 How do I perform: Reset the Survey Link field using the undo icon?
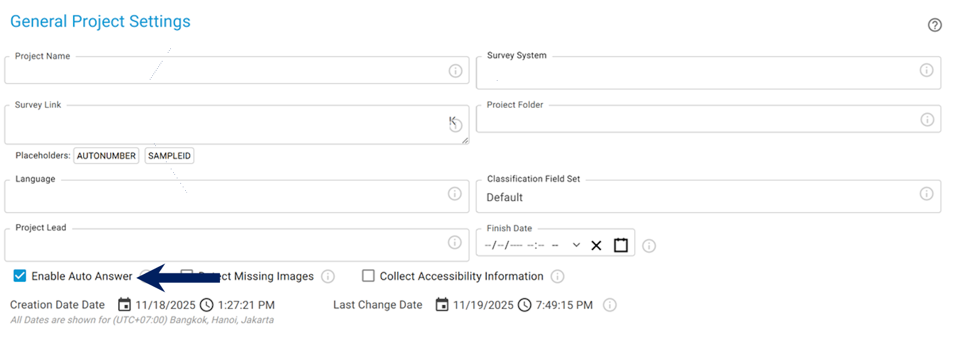456,124
